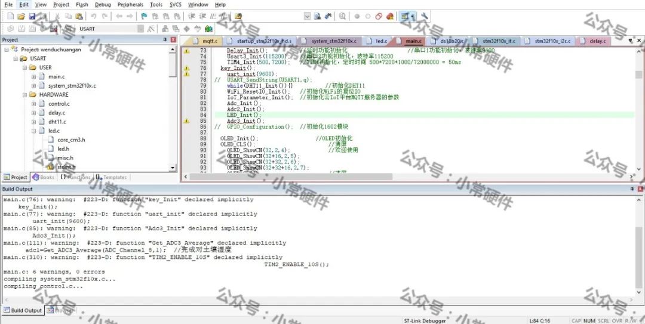Translate the current file icon
Screen dimensions: 645x324
point(11,29)
